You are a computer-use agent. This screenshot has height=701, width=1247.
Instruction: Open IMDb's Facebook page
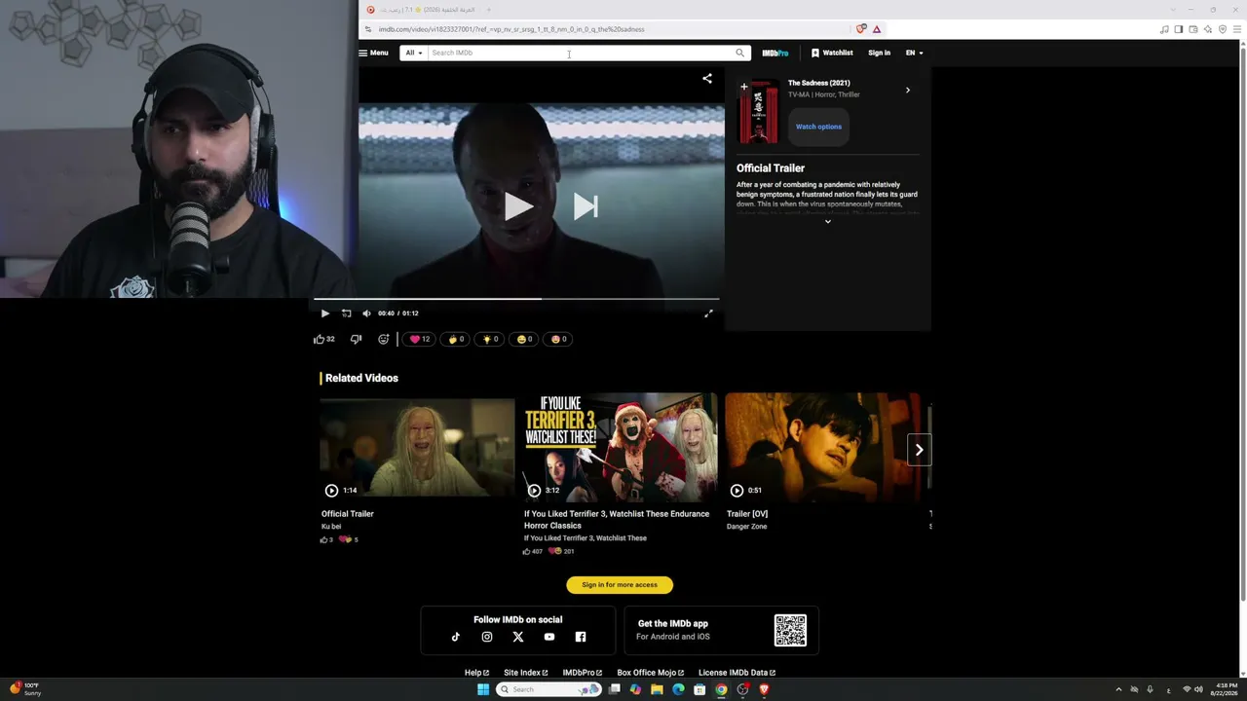click(581, 637)
